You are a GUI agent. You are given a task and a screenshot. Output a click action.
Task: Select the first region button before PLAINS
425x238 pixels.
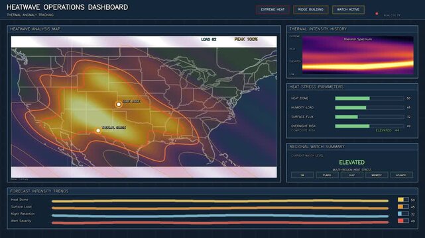[x=302, y=175]
